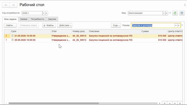Click Утверждение з... in row 44_26_00012
The width and height of the screenshot is (187, 105).
pyautogui.click(x=61, y=36)
